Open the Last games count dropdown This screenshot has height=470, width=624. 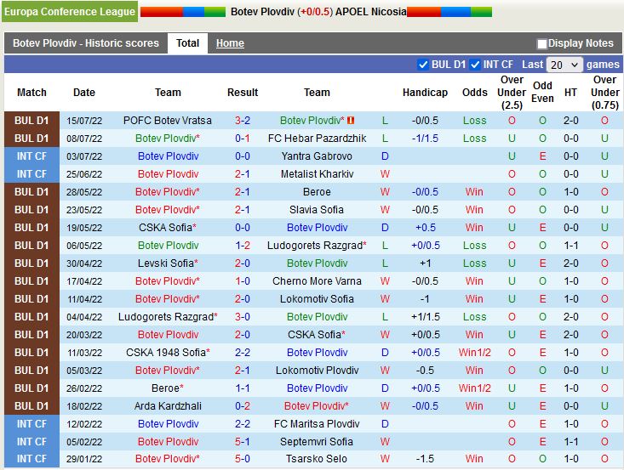pos(564,65)
